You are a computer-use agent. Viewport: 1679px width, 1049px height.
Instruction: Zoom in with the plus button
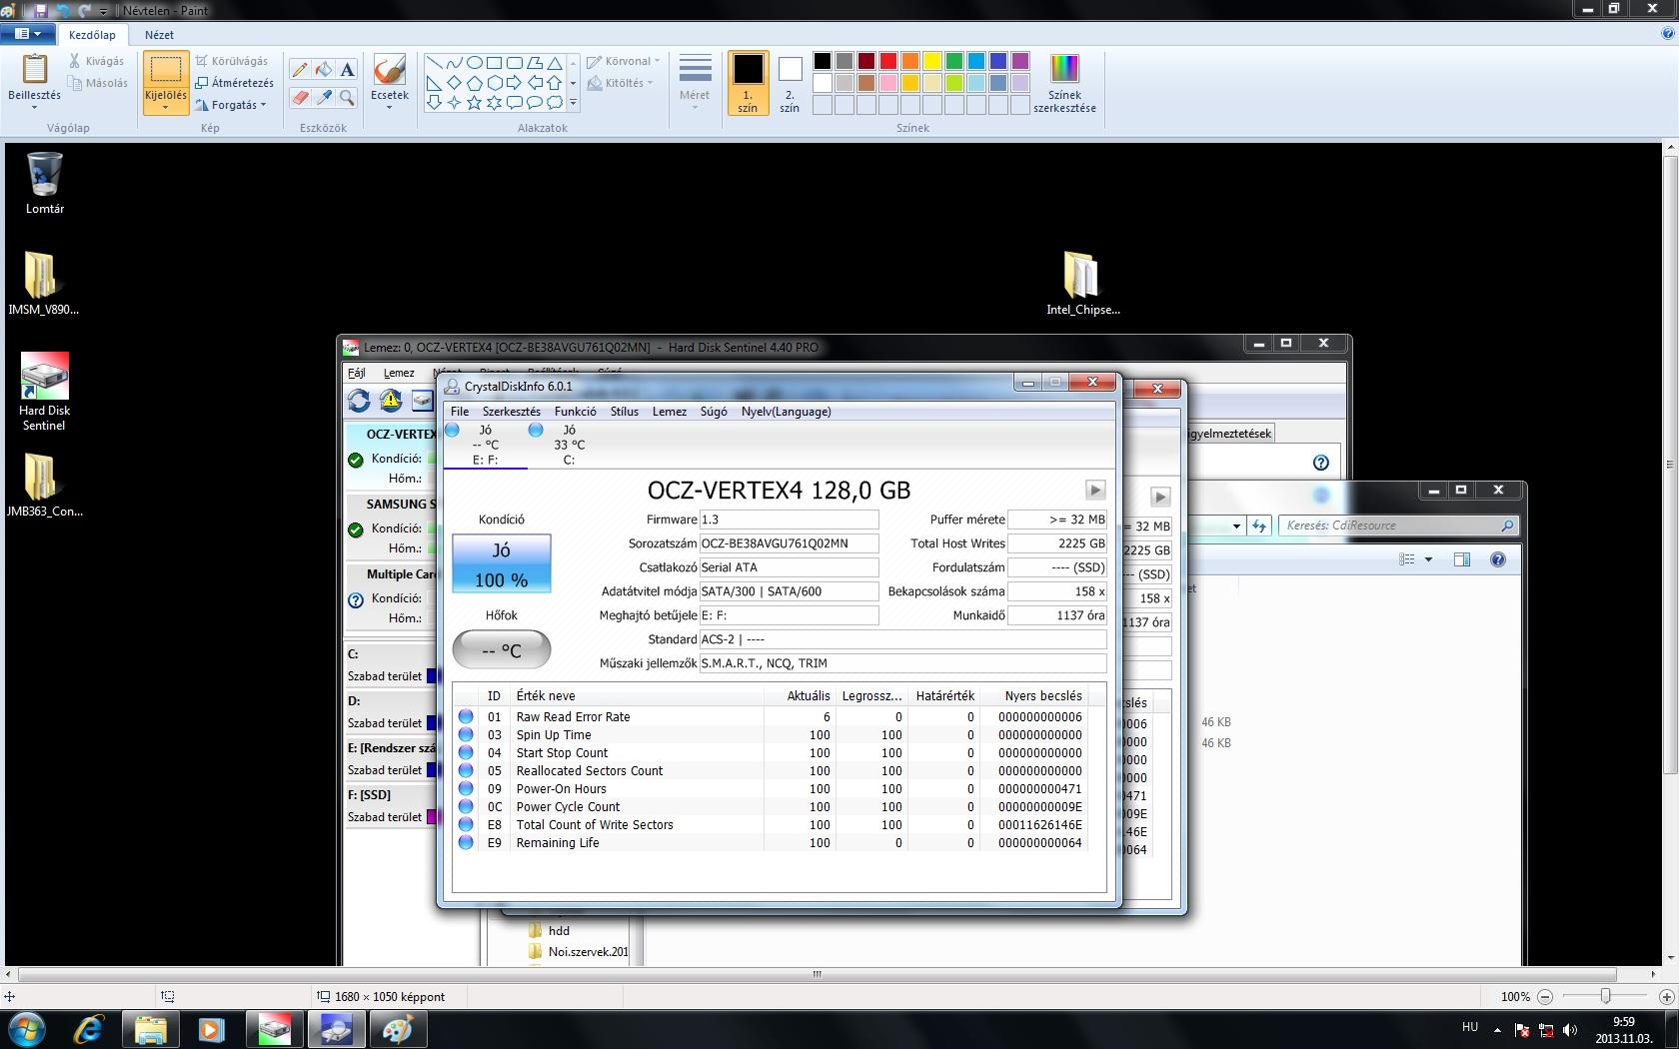[1666, 996]
